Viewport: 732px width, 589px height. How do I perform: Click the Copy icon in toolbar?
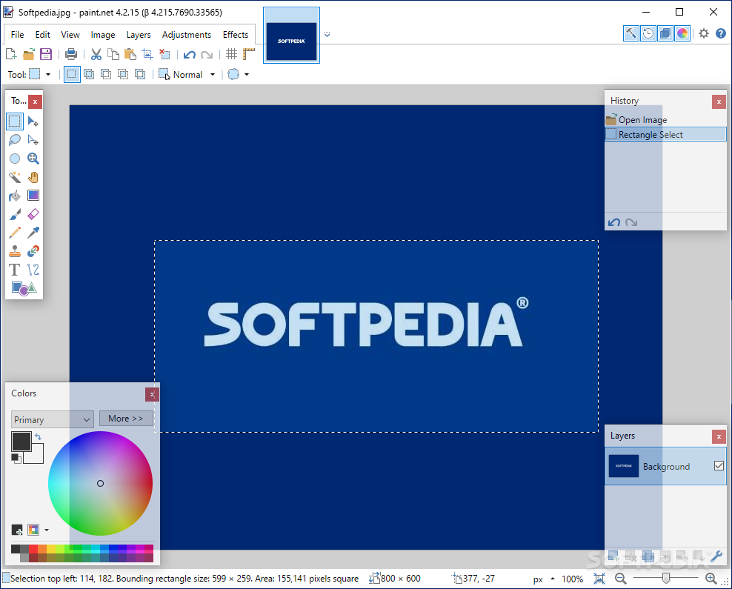pos(113,54)
